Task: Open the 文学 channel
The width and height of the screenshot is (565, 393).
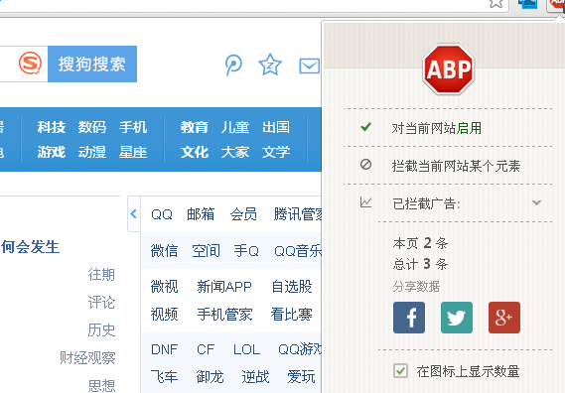Action: (x=276, y=152)
